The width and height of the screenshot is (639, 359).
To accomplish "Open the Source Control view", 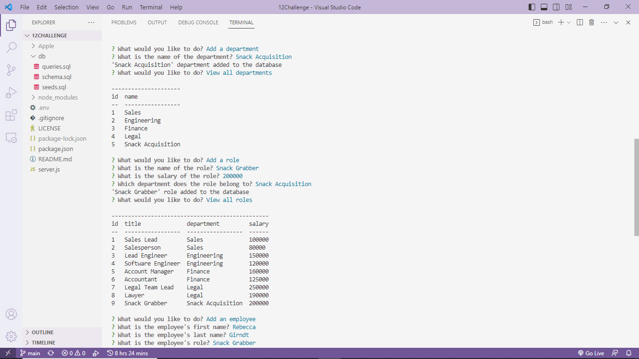I will 11,70.
